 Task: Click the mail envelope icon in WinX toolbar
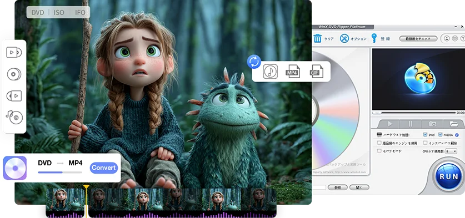454,38
